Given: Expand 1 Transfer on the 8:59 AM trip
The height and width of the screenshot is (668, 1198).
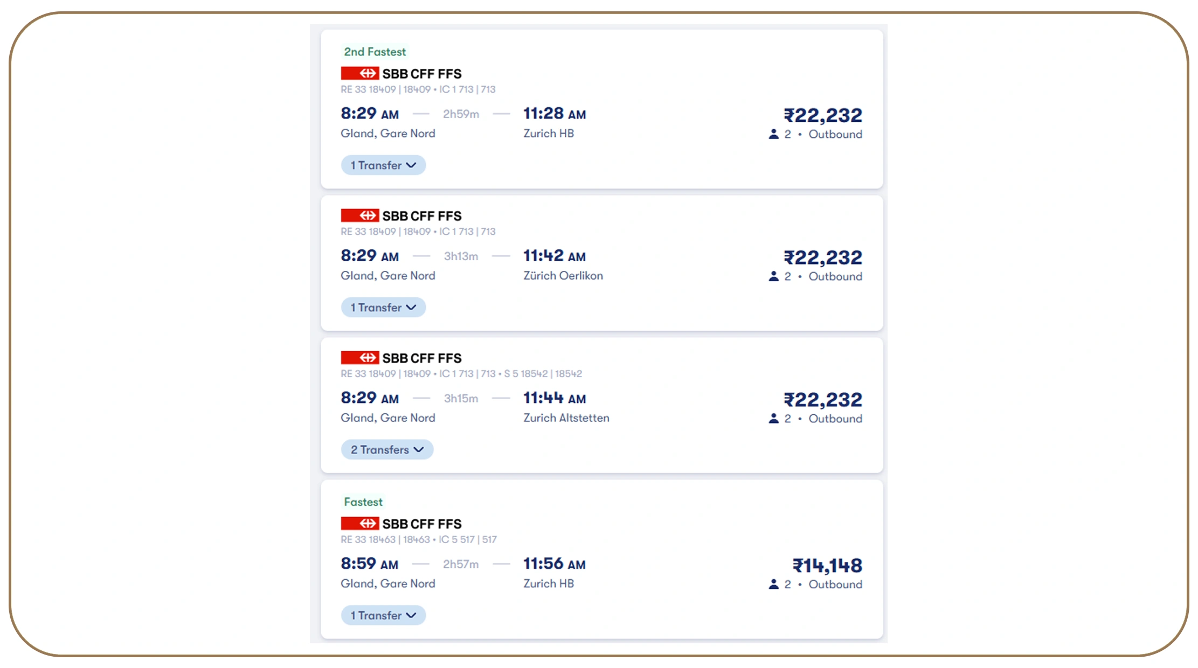Looking at the screenshot, I should click(383, 616).
